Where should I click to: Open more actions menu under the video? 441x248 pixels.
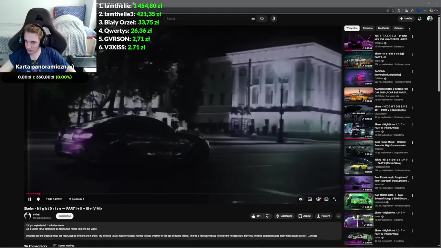coord(338,216)
